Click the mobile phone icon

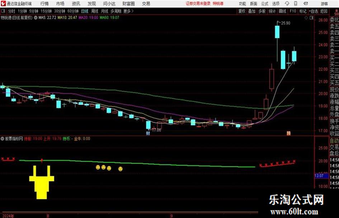coord(296,4)
